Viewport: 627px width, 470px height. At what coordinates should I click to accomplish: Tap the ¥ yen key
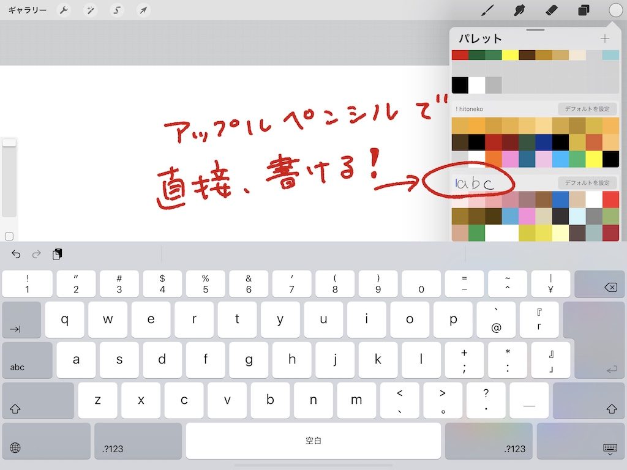(550, 284)
